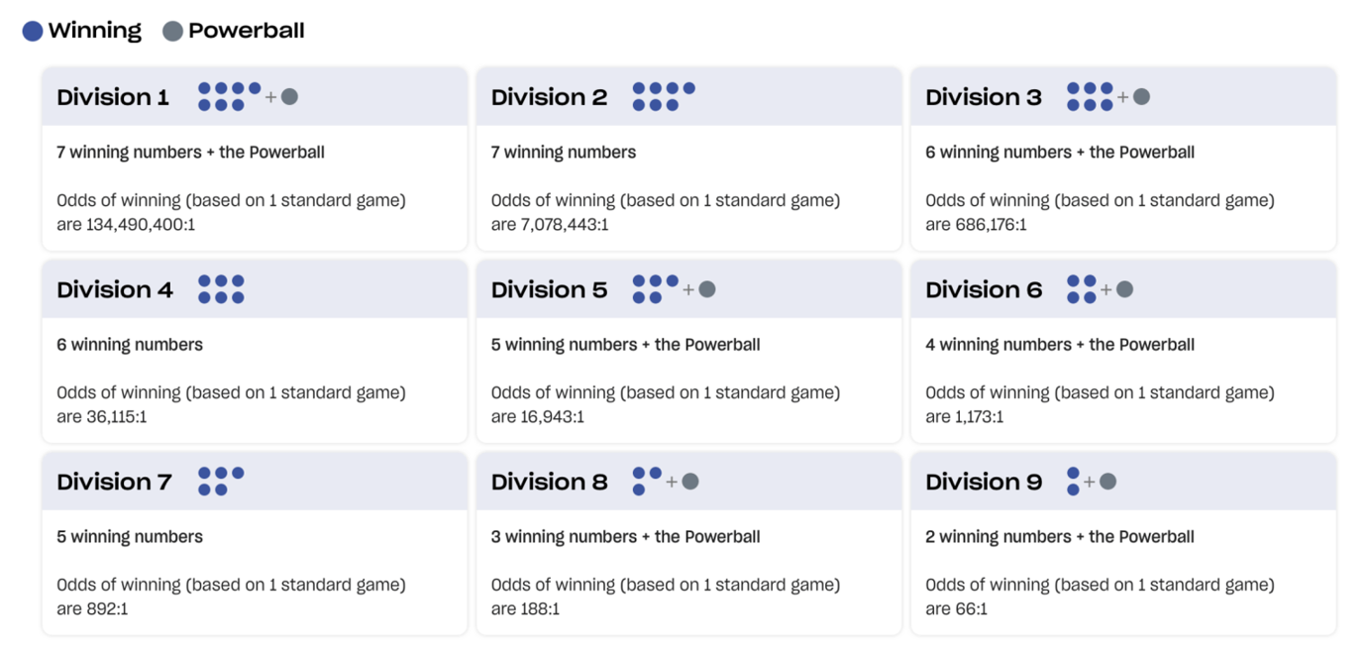The image size is (1369, 658).
Task: Click the blue Winning legend dot
Action: point(33,32)
